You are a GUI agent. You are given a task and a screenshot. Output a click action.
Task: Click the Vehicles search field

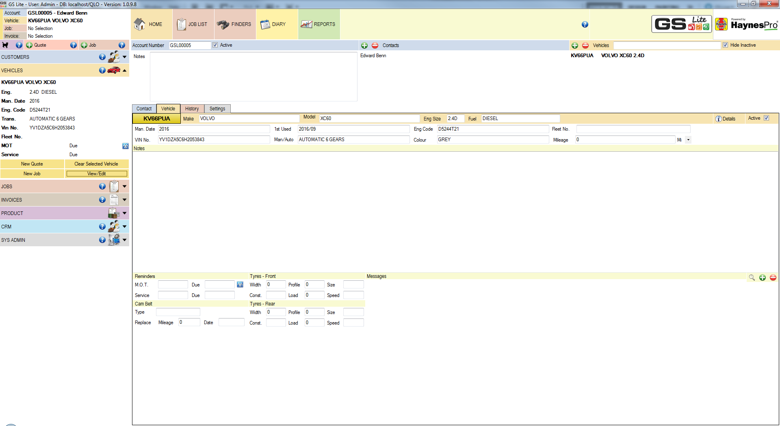pos(667,45)
